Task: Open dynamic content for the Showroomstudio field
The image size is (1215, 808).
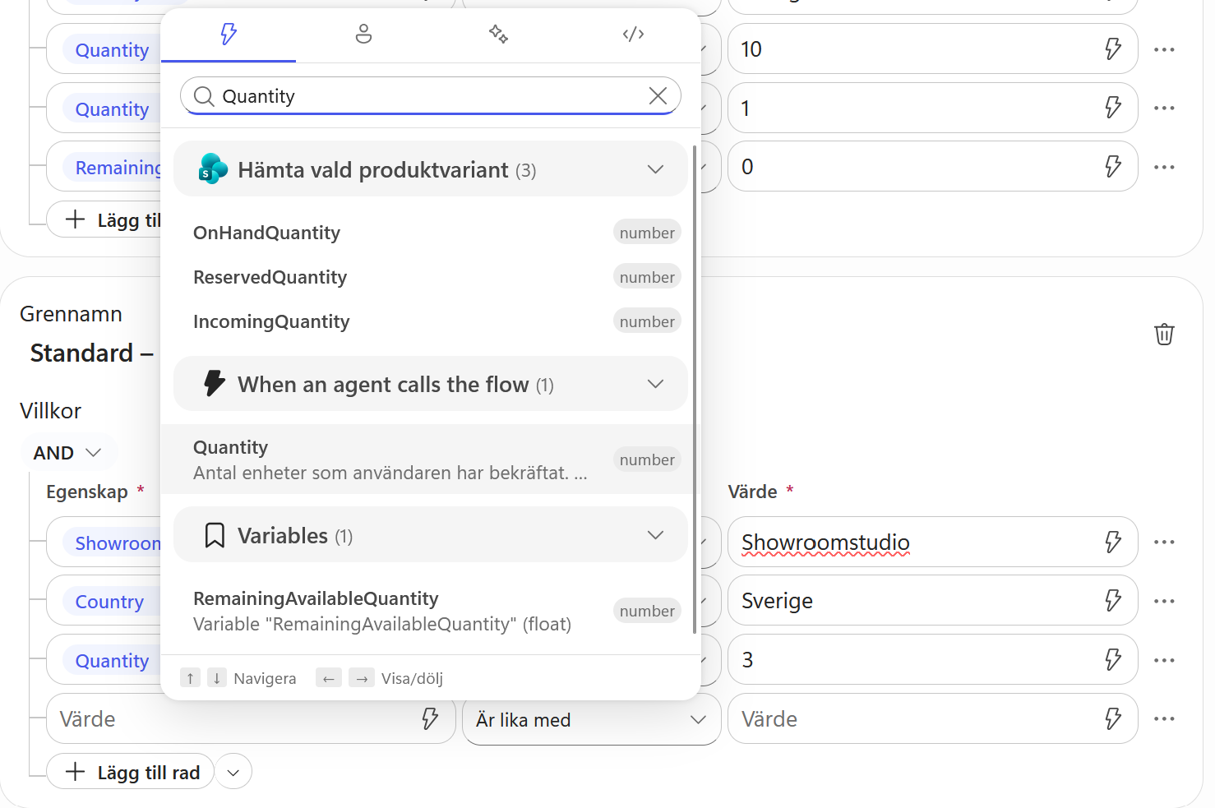Action: click(x=1113, y=542)
